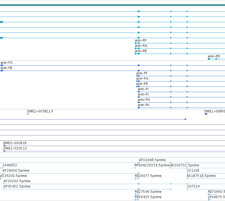Click the DME1-008F0 feature label
Viewport: 225px width, 201px height.
click(x=215, y=111)
